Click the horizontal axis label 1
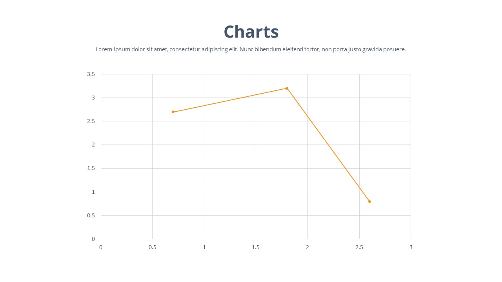502x282 pixels. [204, 247]
